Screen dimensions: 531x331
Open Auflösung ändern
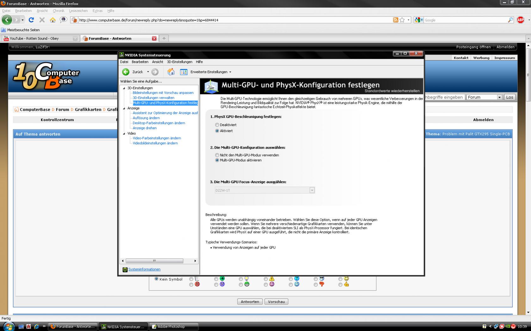tap(146, 118)
